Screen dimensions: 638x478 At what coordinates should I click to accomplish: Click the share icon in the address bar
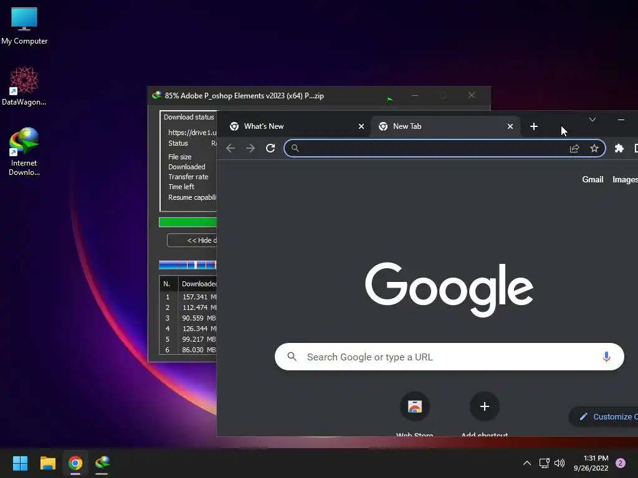(574, 148)
